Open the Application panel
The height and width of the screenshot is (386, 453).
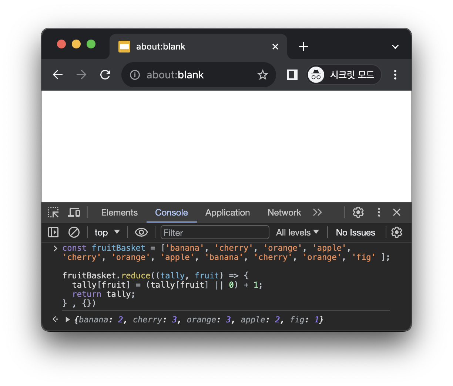pyautogui.click(x=228, y=213)
